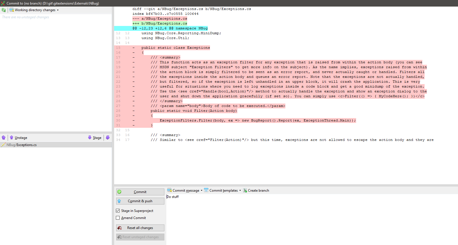Click the Commit button
458x245 pixels.
click(140, 192)
